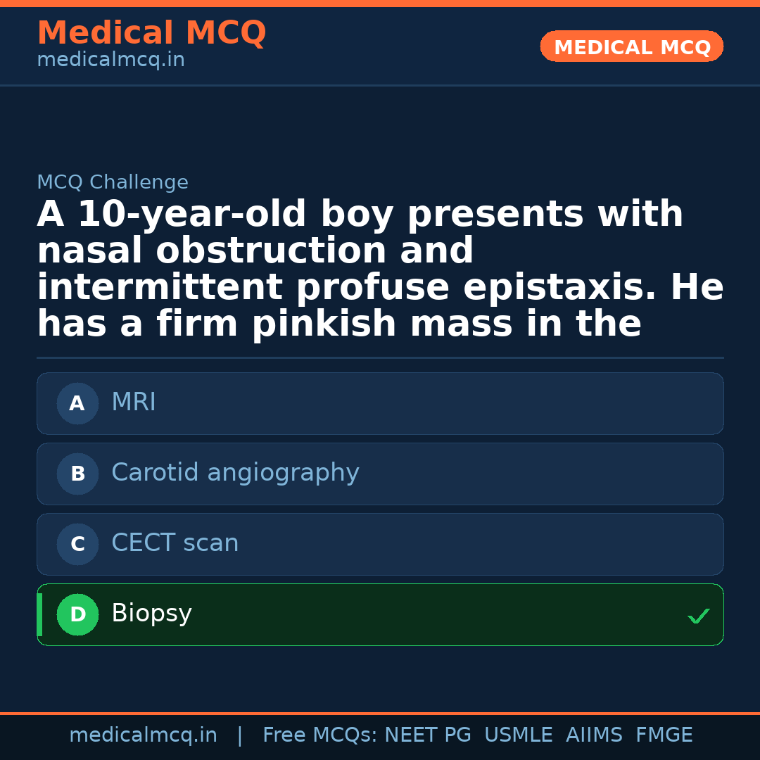760x760 pixels.
Task: Click the "MCQ Challenge" label above the question
Action: pyautogui.click(x=113, y=183)
